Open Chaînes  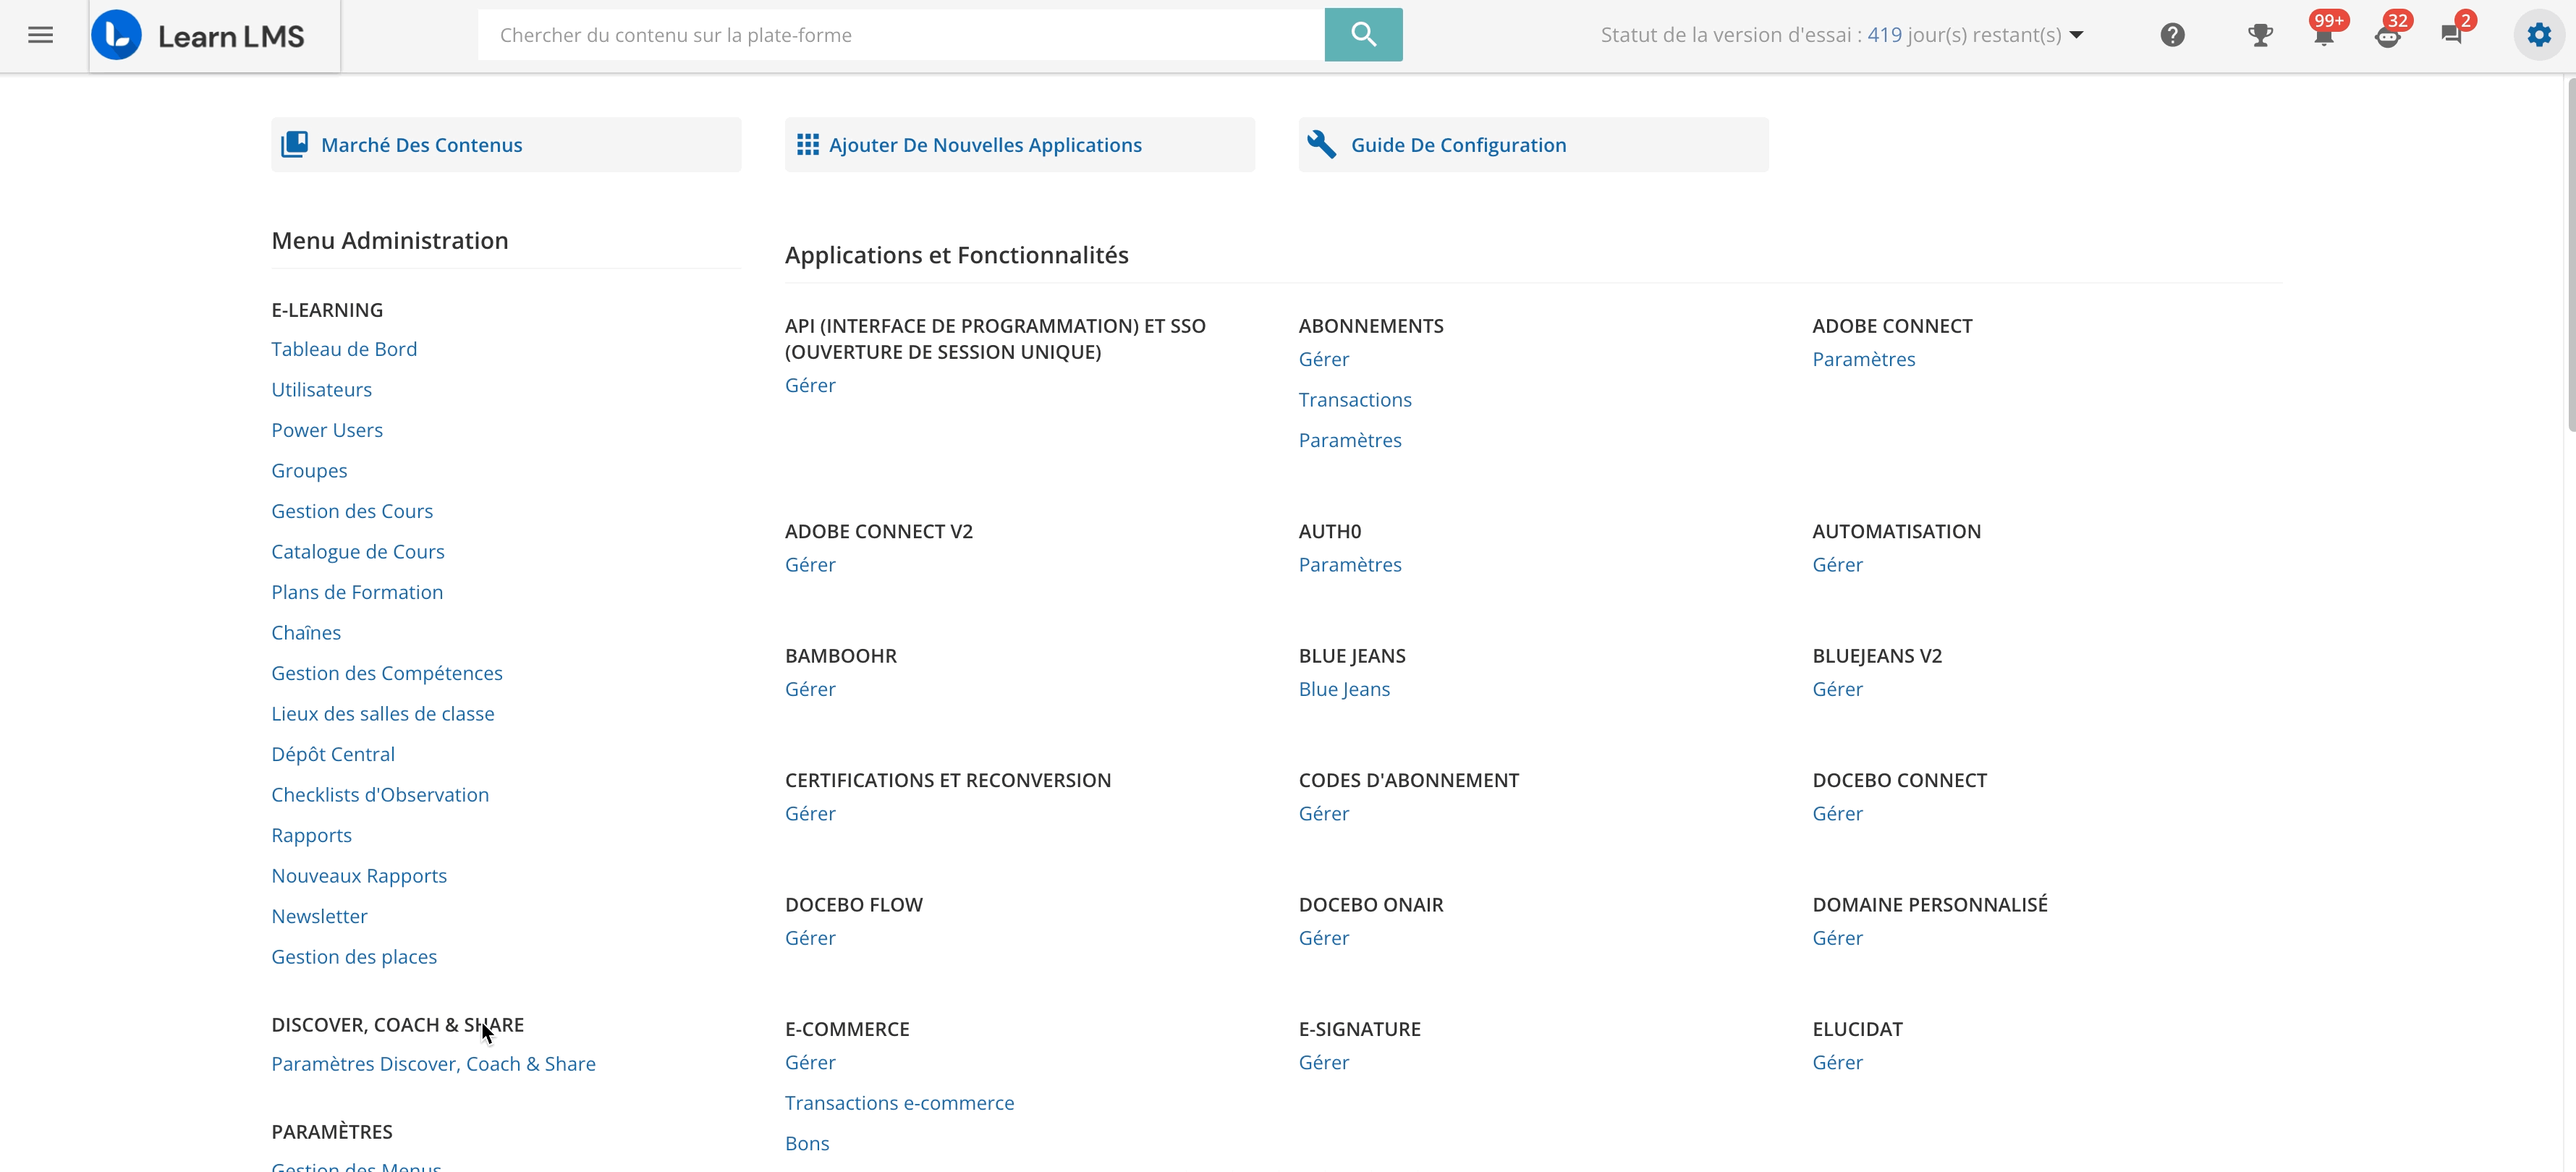click(306, 633)
